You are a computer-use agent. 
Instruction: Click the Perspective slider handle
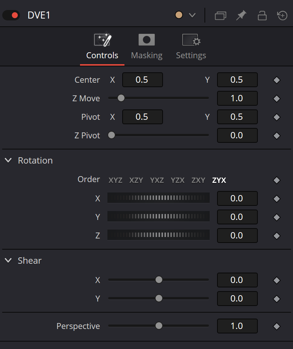(159, 326)
